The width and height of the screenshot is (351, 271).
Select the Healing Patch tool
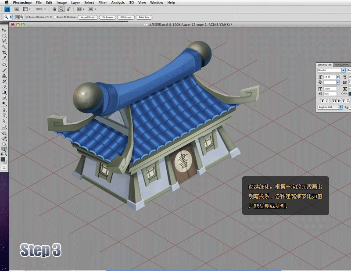pyautogui.click(x=4, y=64)
